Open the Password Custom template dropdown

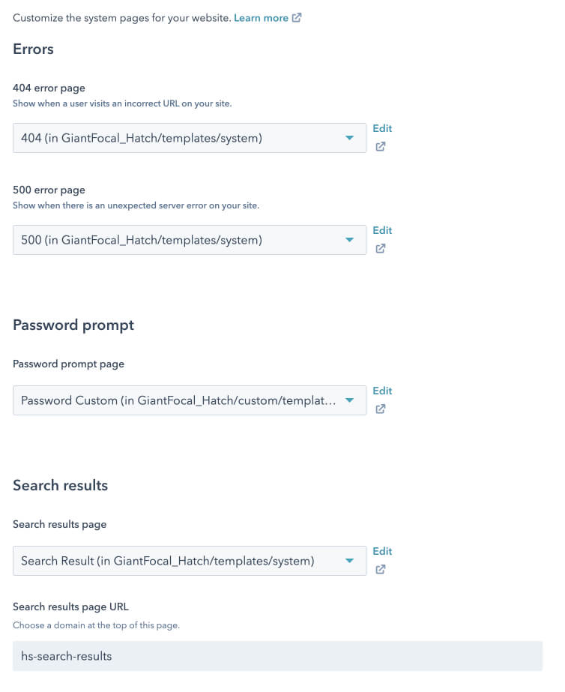tap(180, 400)
